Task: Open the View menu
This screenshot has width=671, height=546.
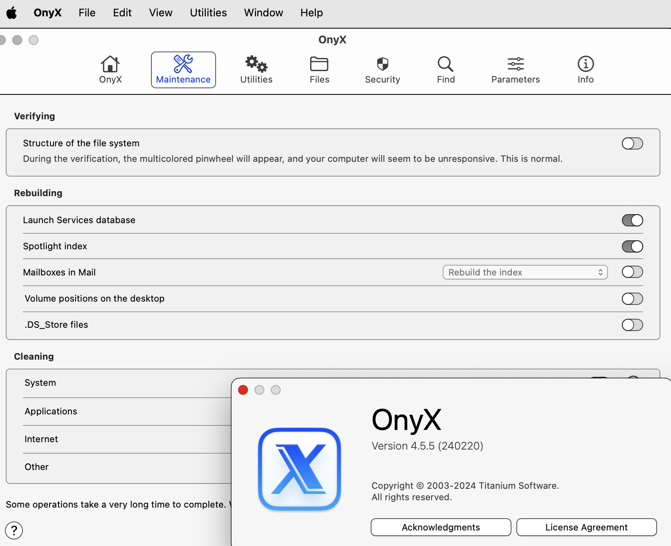Action: 160,13
